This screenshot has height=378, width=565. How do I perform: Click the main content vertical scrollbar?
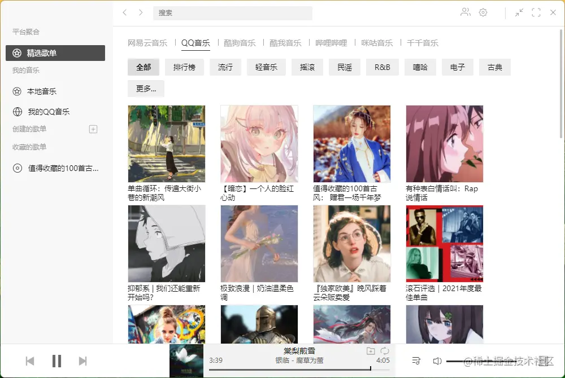(561, 84)
